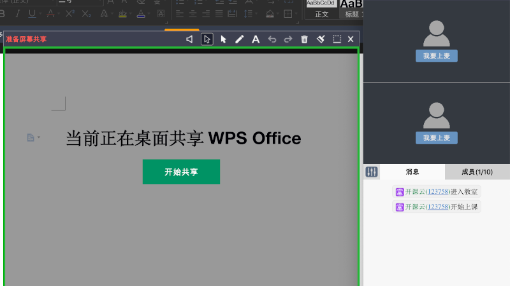Open paragraph settings dialog launcher
This screenshot has height=286, width=510.
296,22
